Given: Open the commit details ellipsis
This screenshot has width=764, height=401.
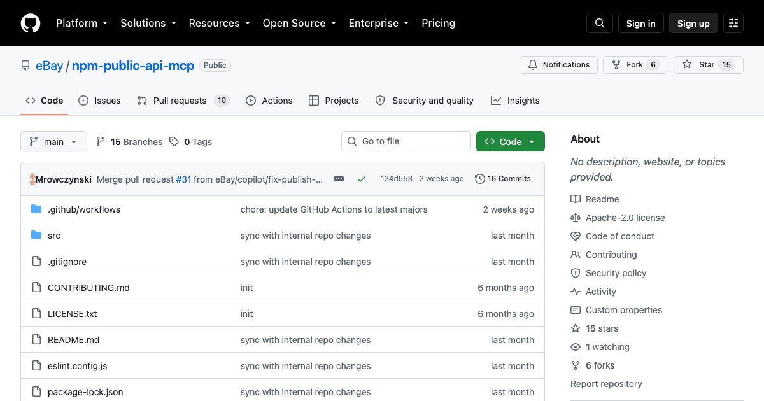Looking at the screenshot, I should click(x=339, y=179).
